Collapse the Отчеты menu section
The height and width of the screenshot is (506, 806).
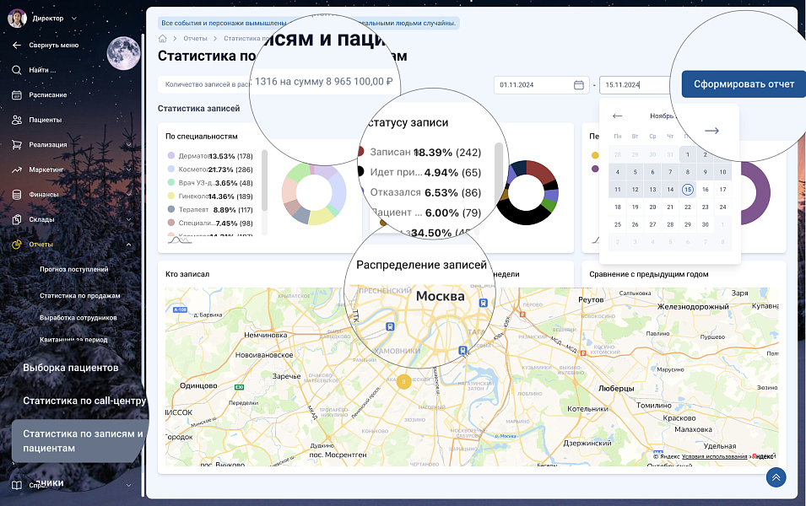coord(128,245)
